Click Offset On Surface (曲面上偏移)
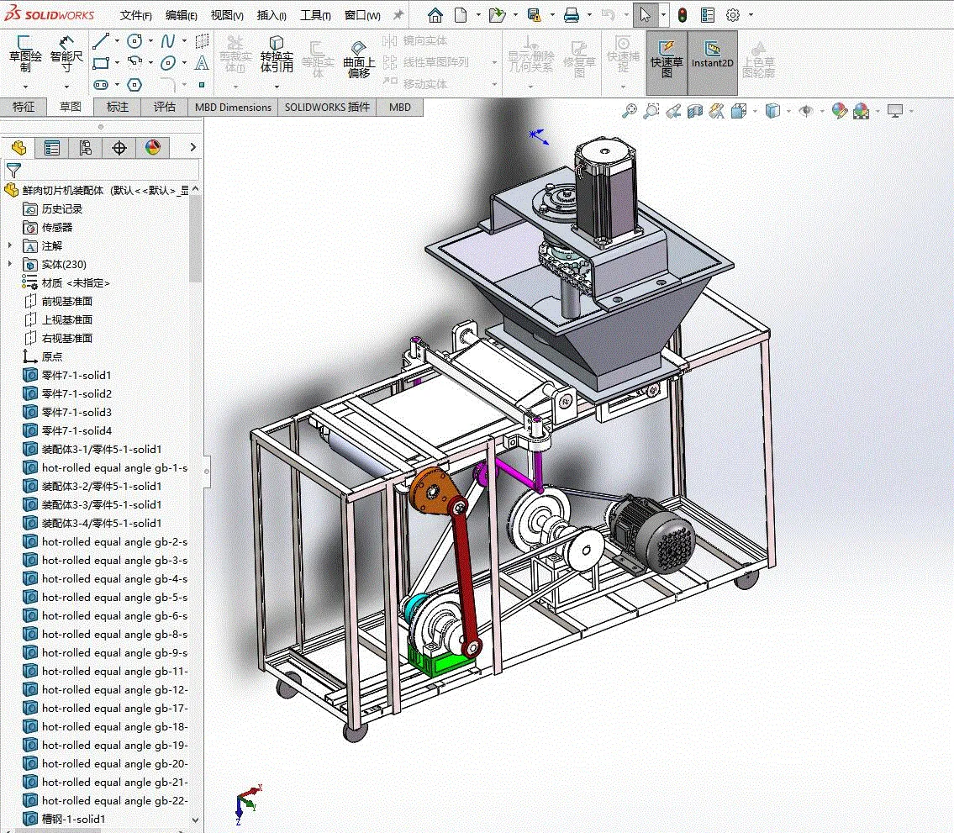The height and width of the screenshot is (833, 954). 359,59
